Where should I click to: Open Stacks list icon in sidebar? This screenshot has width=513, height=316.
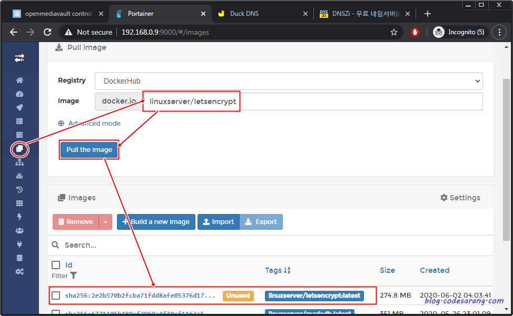click(19, 121)
